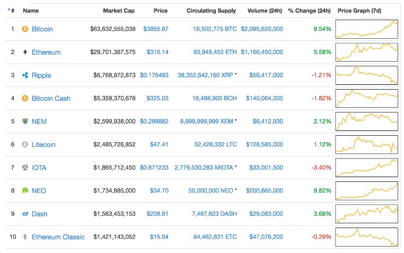Click the Dash logo icon
Viewport: 404px width, 253px height.
(25, 214)
